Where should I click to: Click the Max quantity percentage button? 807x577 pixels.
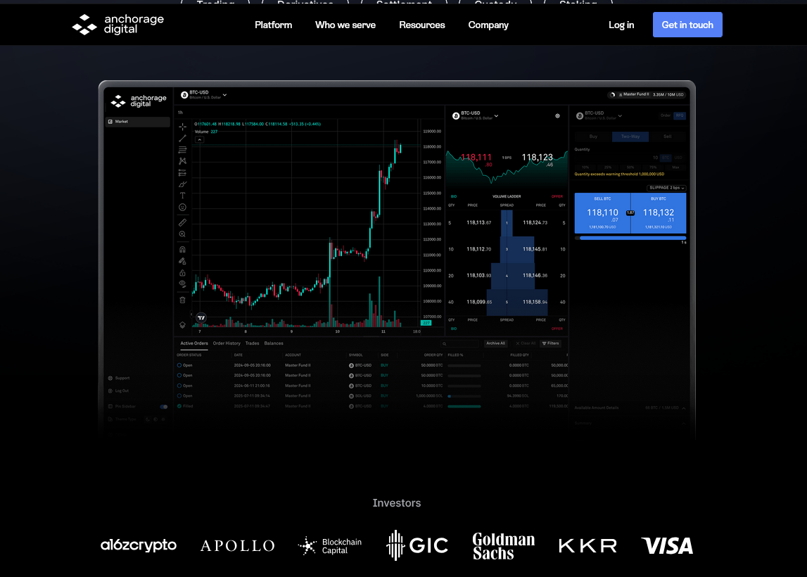pyautogui.click(x=675, y=167)
